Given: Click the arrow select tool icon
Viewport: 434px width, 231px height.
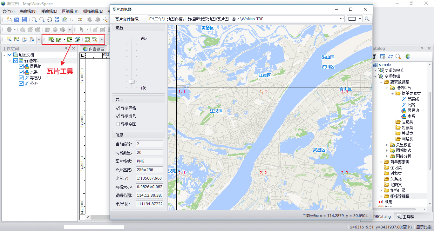Looking at the screenshot, I should pos(82,30).
